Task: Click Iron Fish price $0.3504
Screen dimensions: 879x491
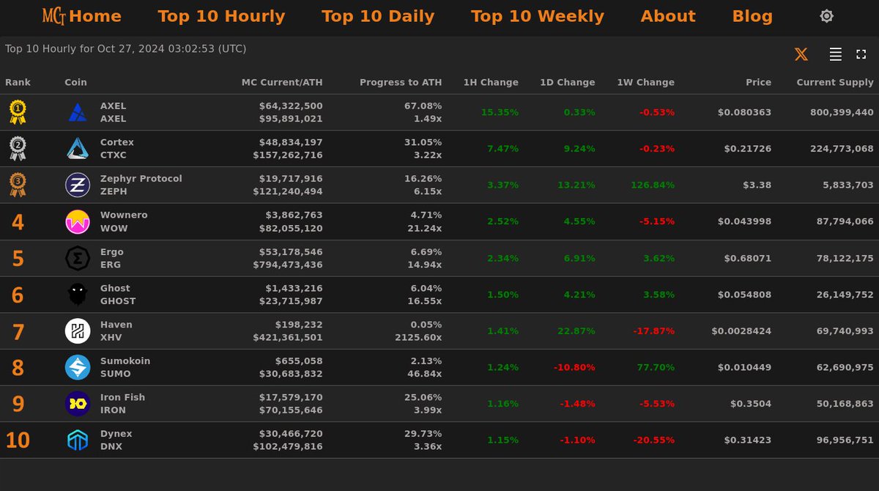Action: pos(751,404)
